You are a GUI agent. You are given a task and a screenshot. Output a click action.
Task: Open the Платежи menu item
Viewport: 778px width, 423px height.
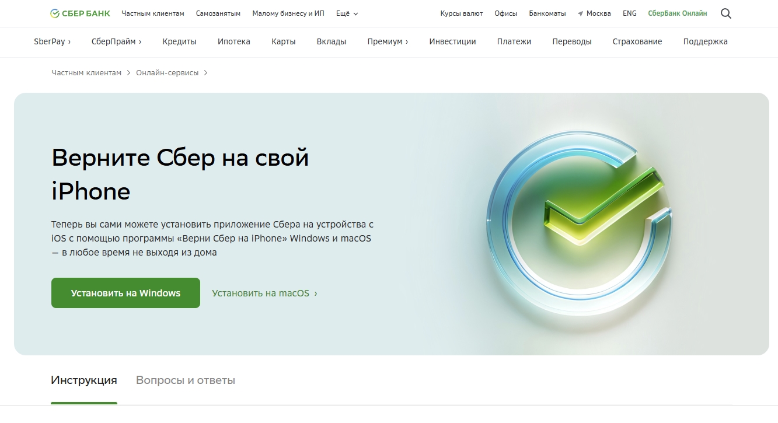click(514, 41)
